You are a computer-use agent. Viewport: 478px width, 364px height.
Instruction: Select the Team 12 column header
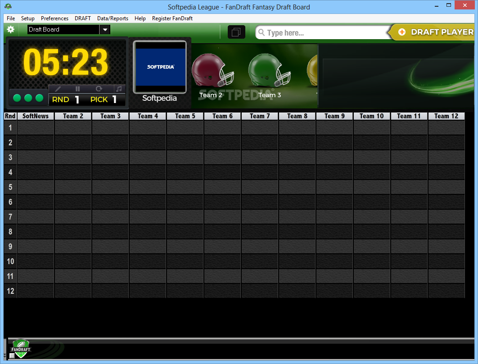(x=446, y=116)
